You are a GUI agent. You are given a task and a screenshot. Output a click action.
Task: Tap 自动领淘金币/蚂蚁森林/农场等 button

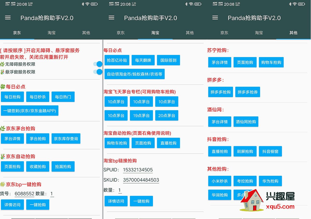click(135, 74)
